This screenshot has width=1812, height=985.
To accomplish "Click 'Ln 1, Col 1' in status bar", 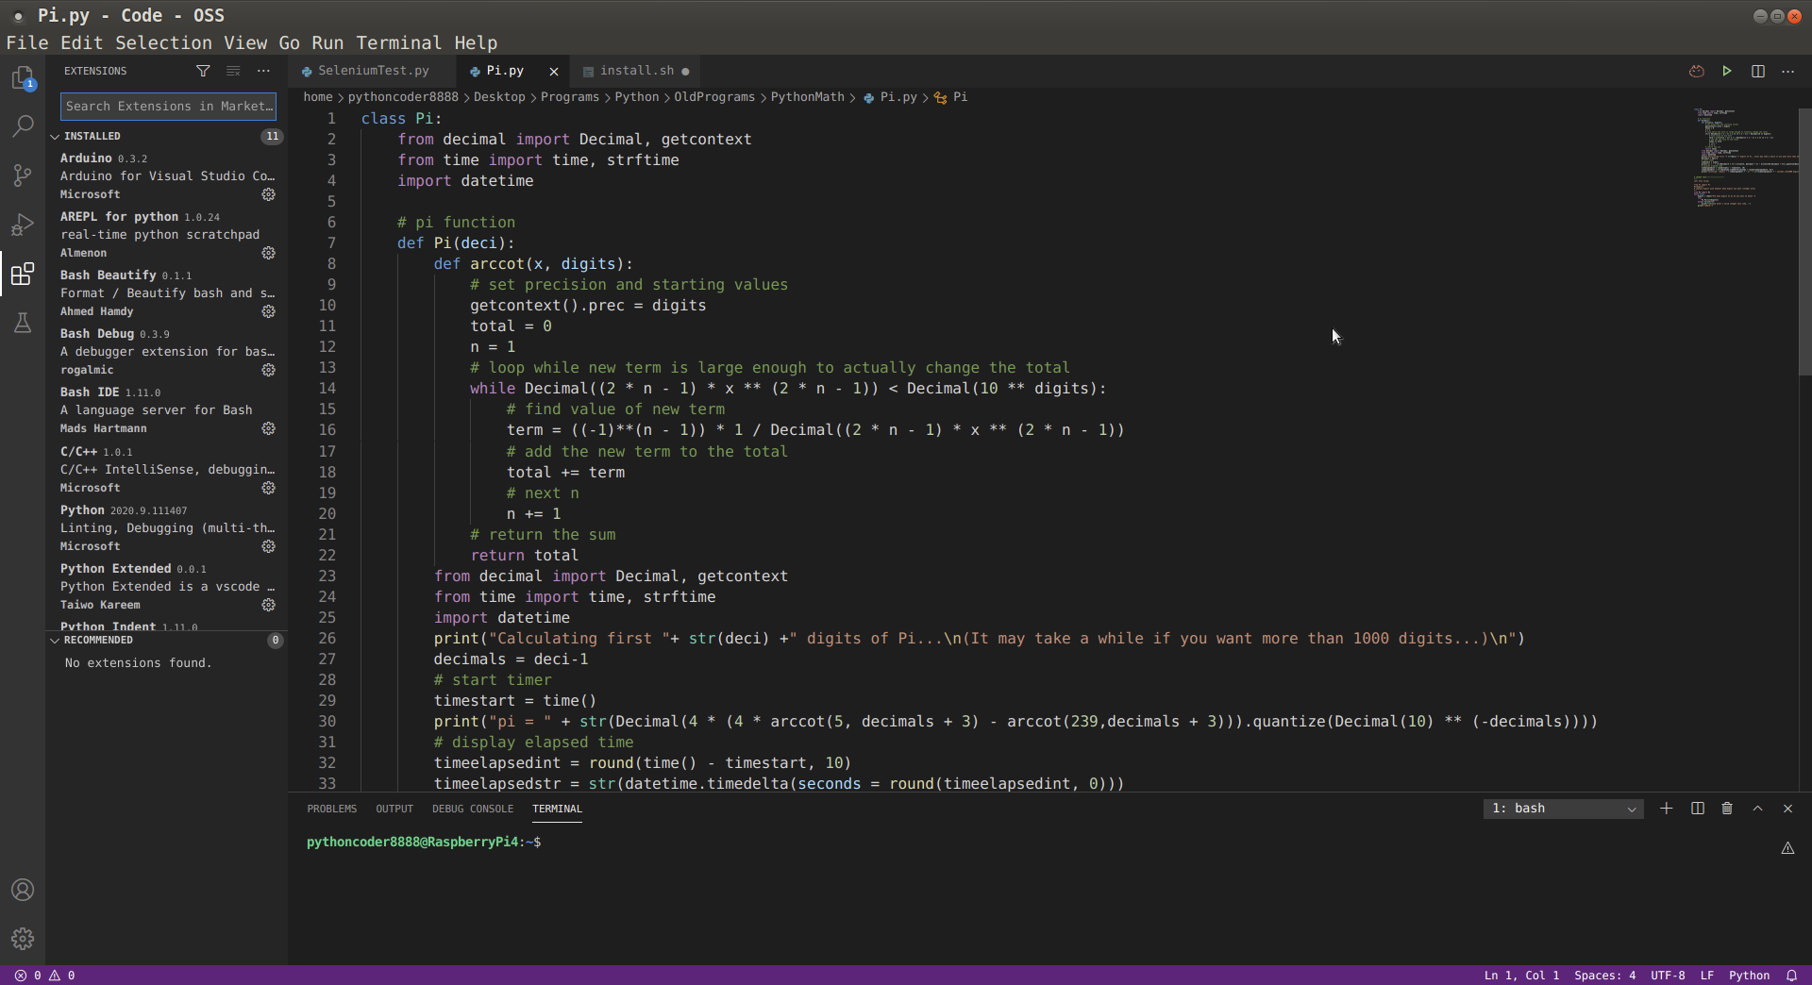I will click(x=1521, y=976).
